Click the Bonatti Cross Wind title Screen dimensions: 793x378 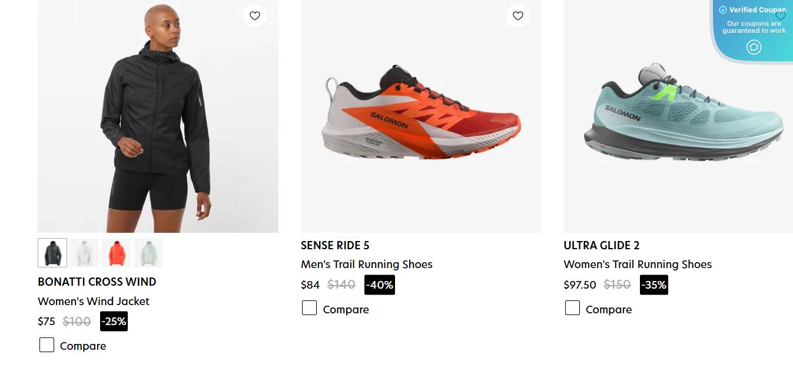click(97, 282)
